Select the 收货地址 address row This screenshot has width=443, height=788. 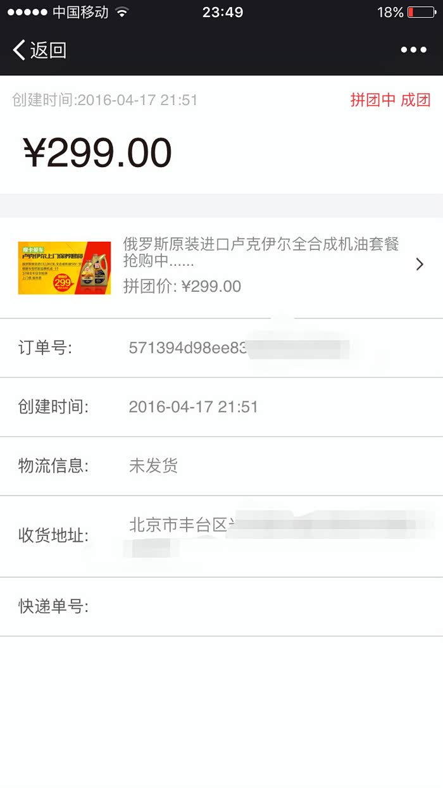coord(221,536)
